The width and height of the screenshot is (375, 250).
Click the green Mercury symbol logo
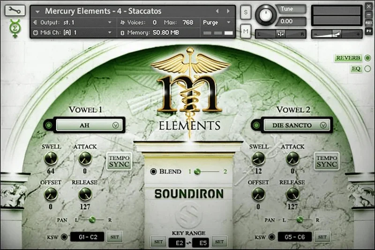pyautogui.click(x=15, y=29)
